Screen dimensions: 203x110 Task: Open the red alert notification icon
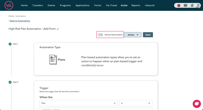pyautogui.click(x=179, y=5)
